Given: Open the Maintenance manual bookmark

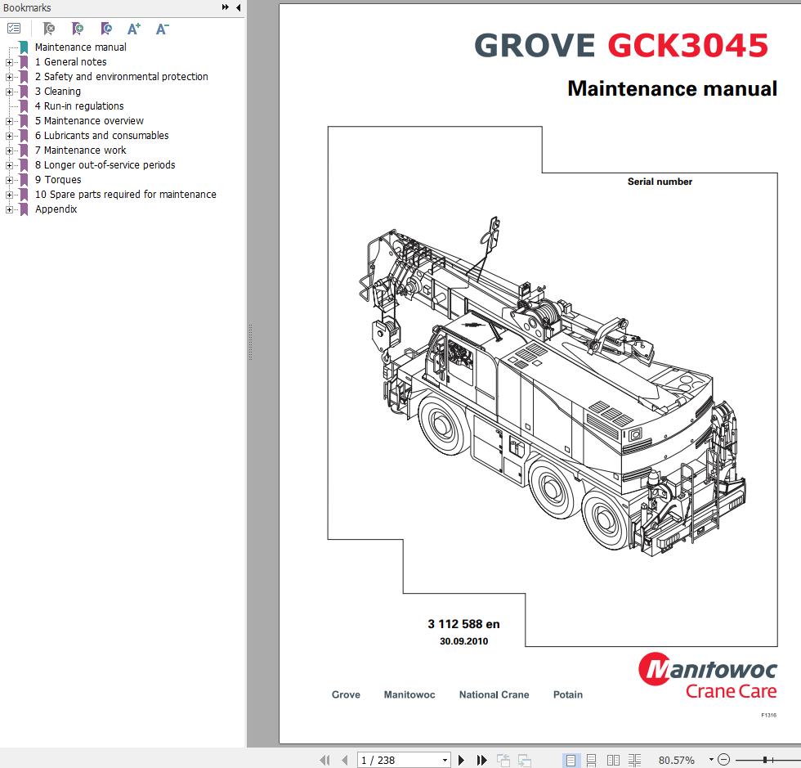Looking at the screenshot, I should (81, 47).
